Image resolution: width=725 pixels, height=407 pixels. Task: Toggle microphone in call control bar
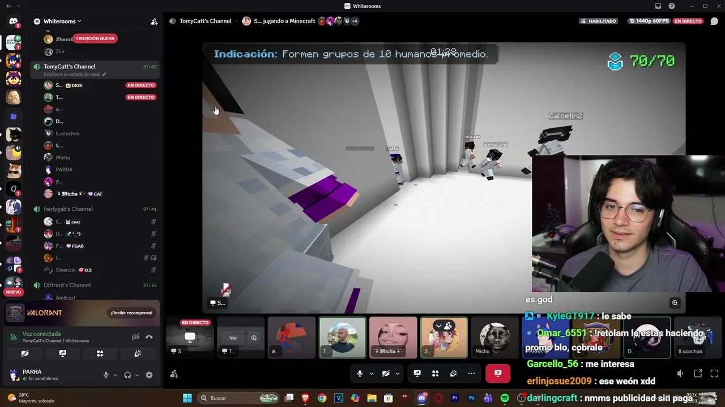click(360, 373)
